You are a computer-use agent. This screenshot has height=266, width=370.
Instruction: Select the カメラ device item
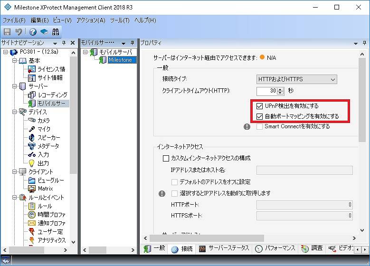44,120
